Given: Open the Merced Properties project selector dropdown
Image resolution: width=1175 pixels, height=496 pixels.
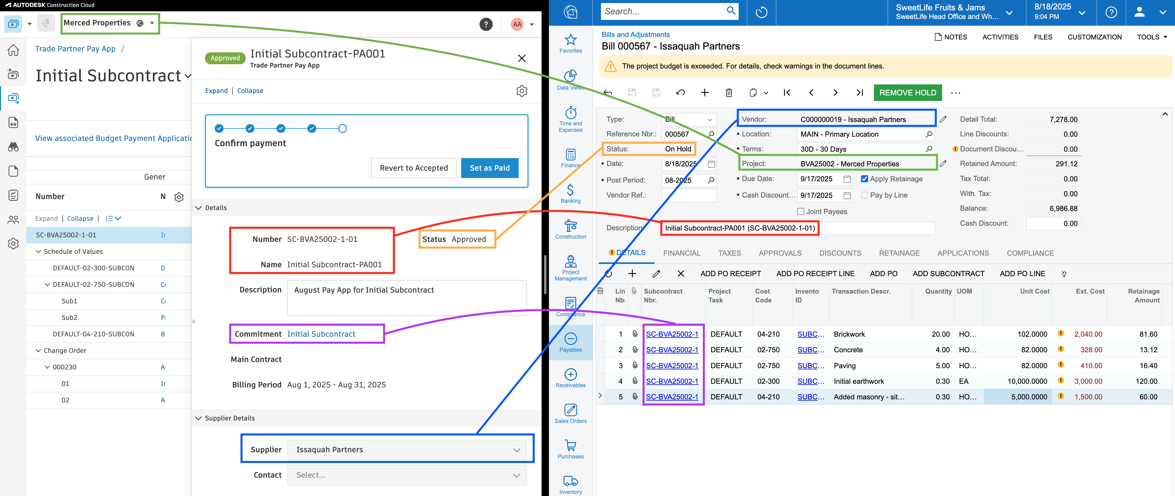Looking at the screenshot, I should click(152, 23).
